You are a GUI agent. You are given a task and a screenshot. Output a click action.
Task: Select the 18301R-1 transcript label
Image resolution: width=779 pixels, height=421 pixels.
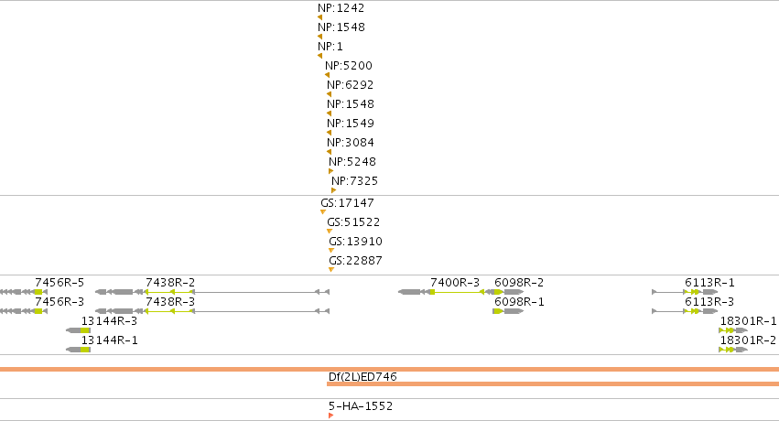click(748, 321)
